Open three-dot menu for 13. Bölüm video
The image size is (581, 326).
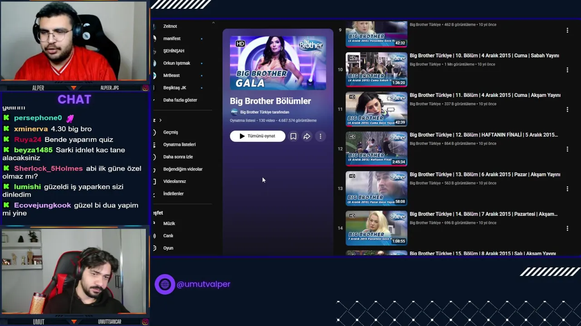tap(567, 189)
